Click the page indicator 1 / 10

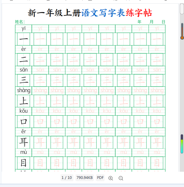[67, 178]
